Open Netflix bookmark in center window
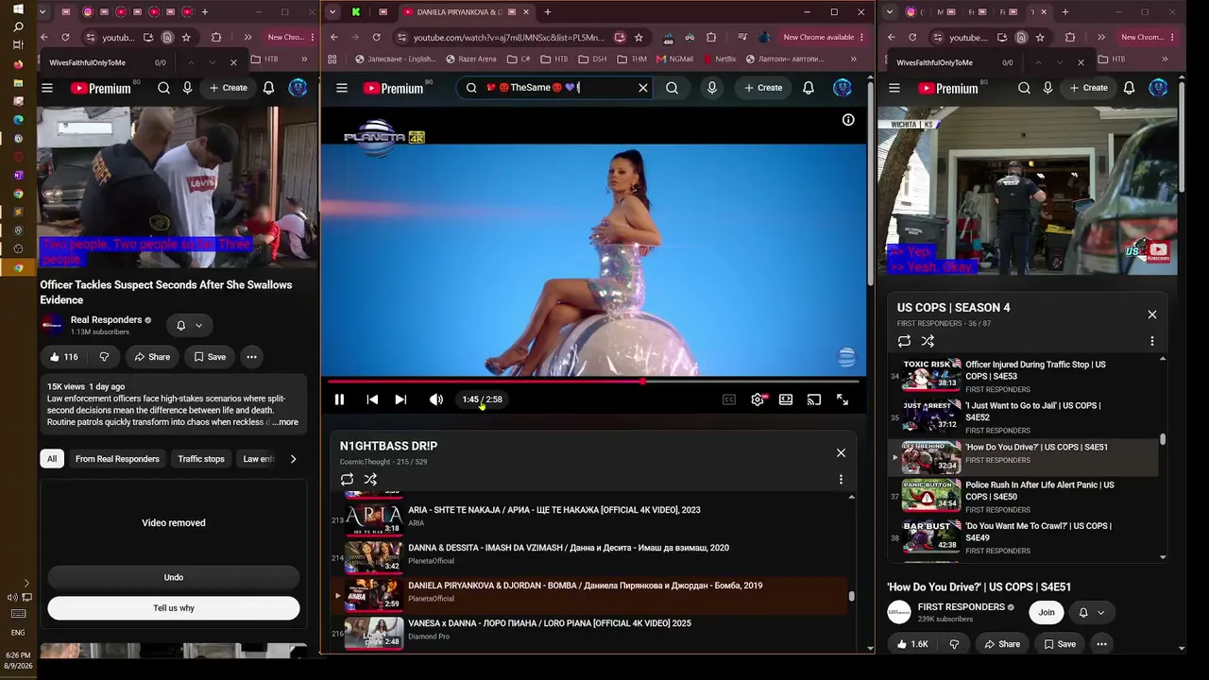The height and width of the screenshot is (680, 1209). coord(719,59)
